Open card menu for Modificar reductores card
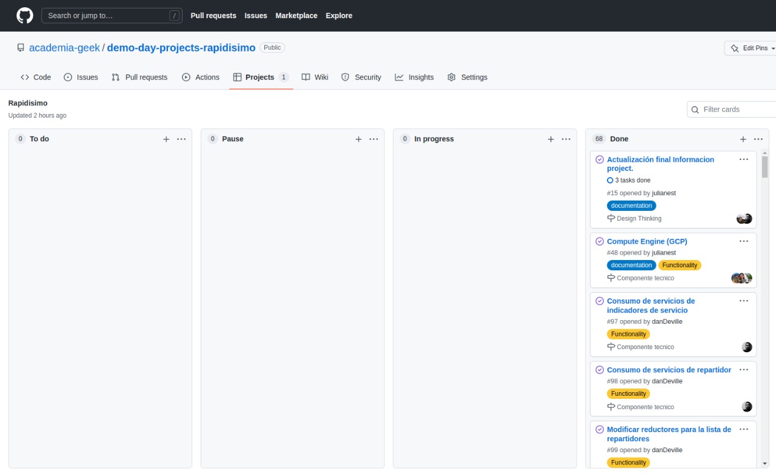Viewport: 776px width, 474px height. tap(744, 429)
